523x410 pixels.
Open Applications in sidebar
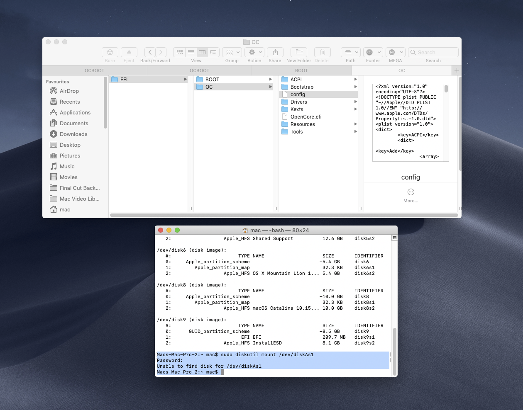[75, 112]
